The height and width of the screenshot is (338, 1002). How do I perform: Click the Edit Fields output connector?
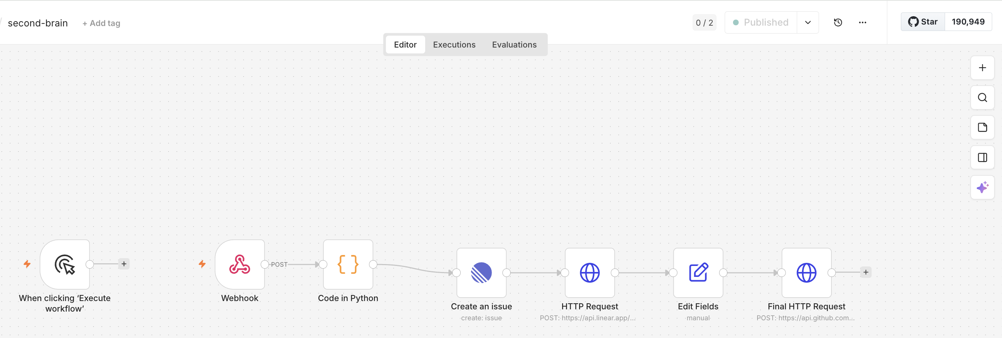coord(723,273)
